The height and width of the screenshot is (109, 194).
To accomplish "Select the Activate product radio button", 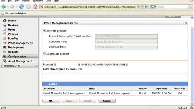I will pyautogui.click(x=45, y=31).
